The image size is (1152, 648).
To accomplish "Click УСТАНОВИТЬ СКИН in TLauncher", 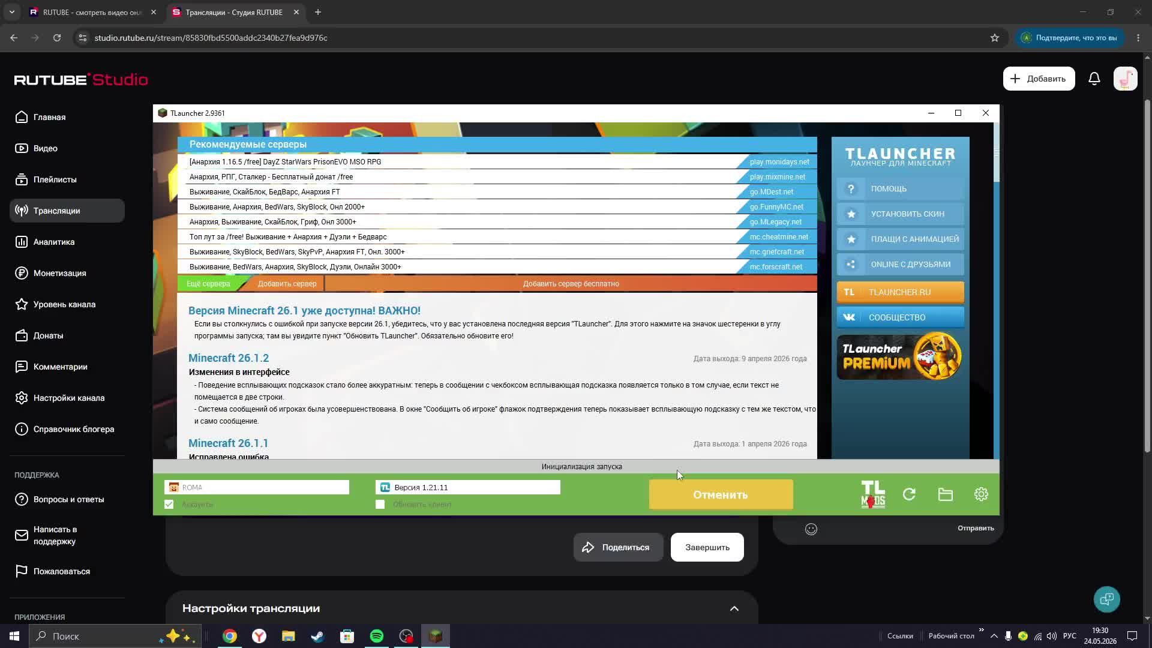I will 901,214.
